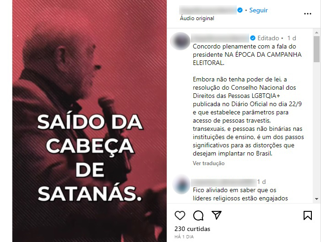Save post with bookmark icon

[x=307, y=215]
